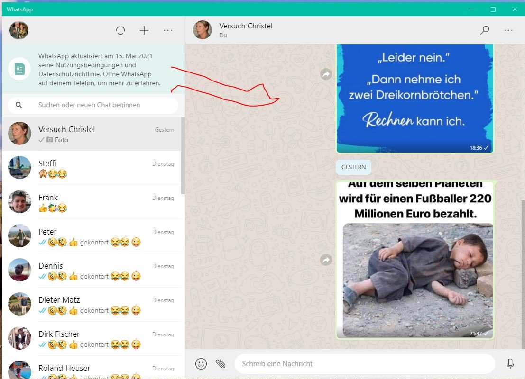Screen dimensions: 525x379
Task: Click the search magnifier in chat list
Action: tap(19, 105)
